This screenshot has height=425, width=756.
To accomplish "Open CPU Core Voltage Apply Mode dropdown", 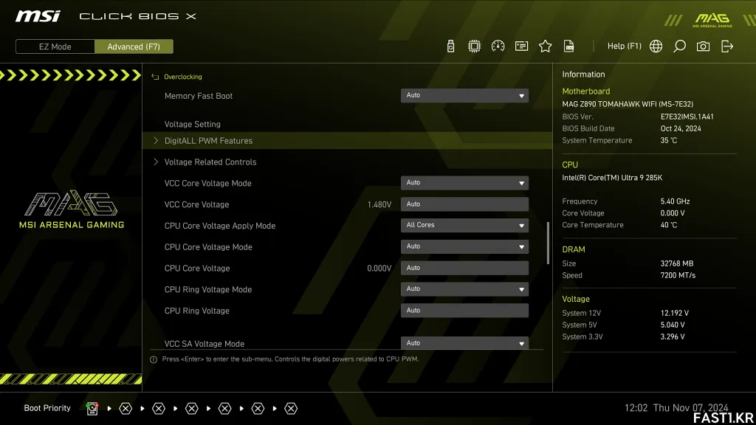I will [x=464, y=225].
